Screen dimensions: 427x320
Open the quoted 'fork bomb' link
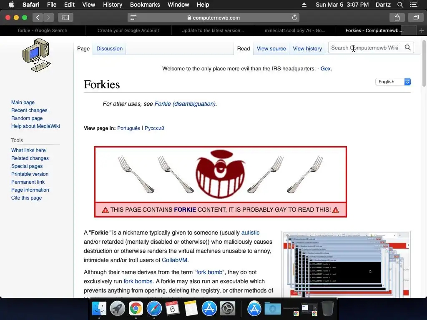(209, 272)
